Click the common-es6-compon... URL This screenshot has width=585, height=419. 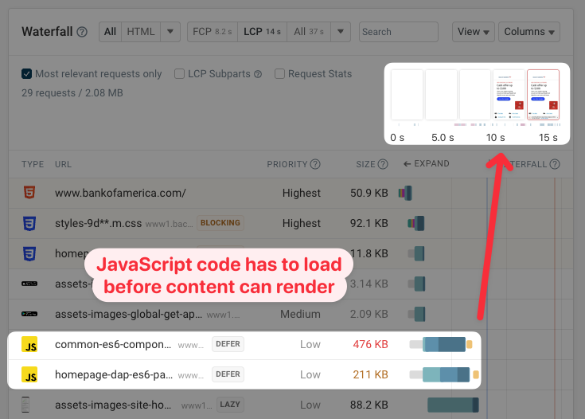[x=113, y=344]
